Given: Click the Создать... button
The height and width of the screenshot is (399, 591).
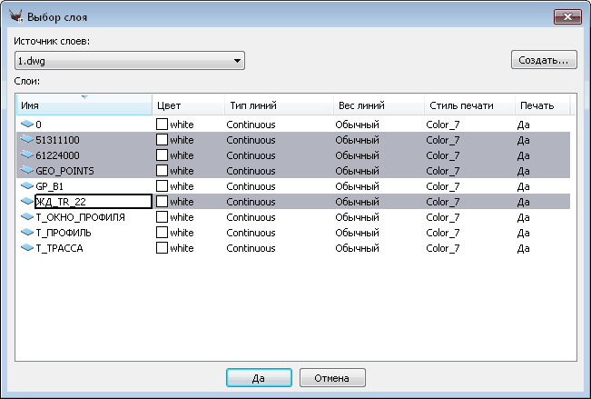Looking at the screenshot, I should tap(544, 61).
